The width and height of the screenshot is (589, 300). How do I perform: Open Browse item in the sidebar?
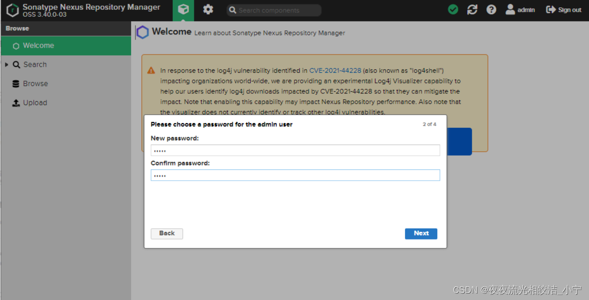(66, 83)
